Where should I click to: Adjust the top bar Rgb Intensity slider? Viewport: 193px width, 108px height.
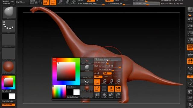click(91, 4)
